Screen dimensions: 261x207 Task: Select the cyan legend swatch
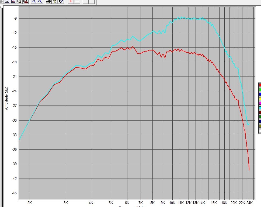click(260, 108)
